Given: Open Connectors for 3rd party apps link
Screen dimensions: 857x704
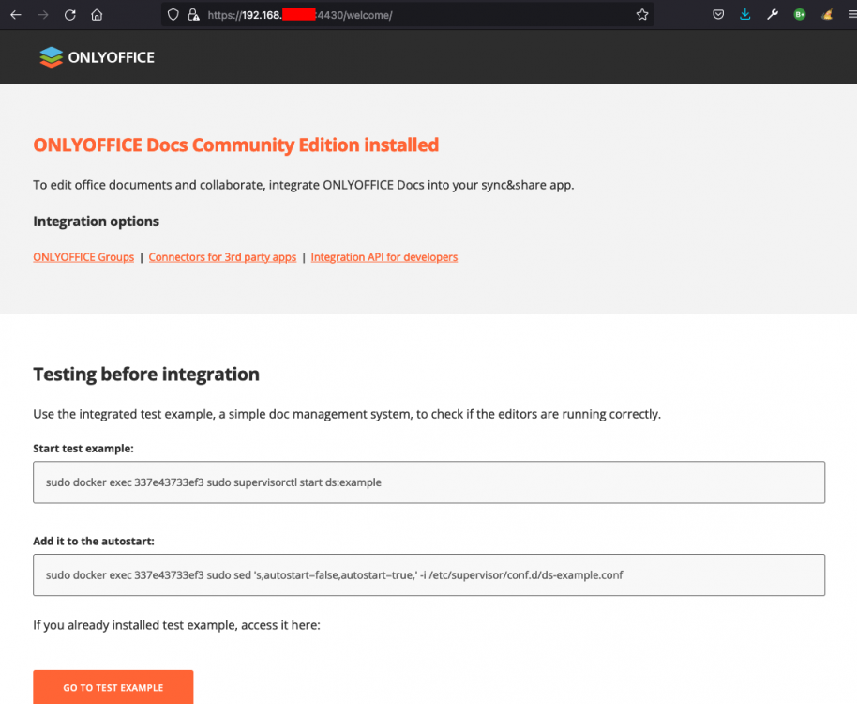Looking at the screenshot, I should pos(222,257).
